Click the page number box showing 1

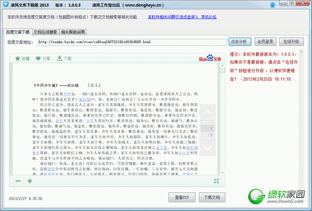[x=207, y=129]
